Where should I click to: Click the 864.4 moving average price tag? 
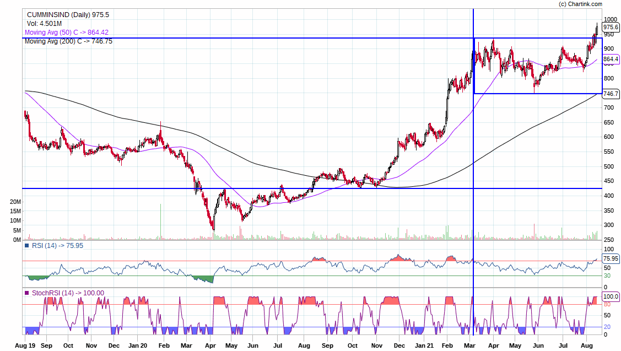tap(611, 59)
